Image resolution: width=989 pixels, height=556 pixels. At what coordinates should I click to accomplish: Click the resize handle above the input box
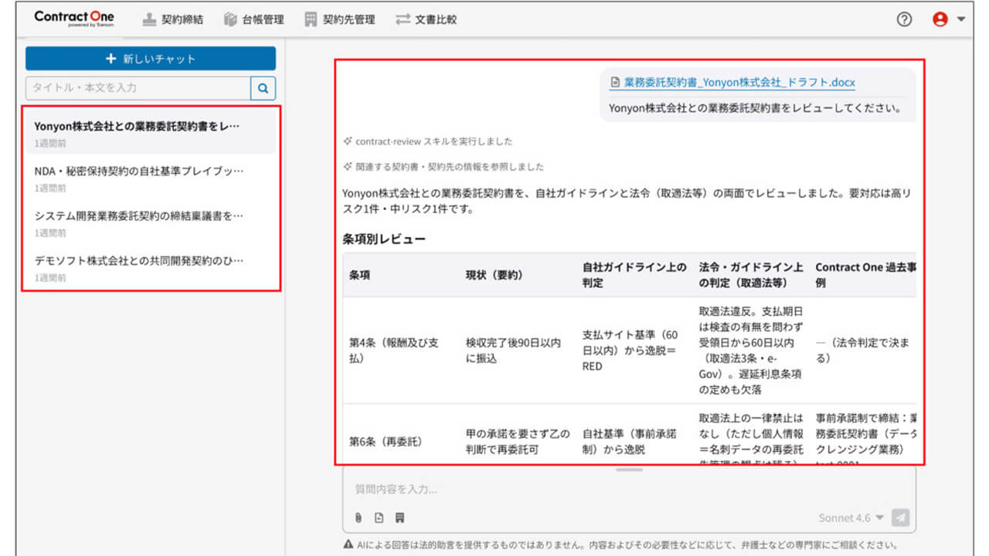pos(630,470)
